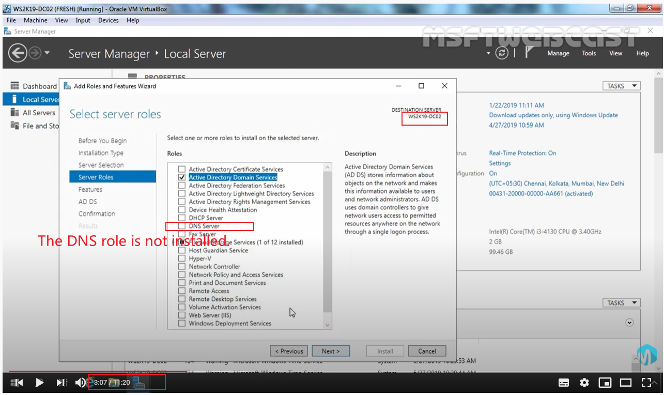664x395 pixels.
Task: Click the Server Manager back arrow
Action: pyautogui.click(x=18, y=53)
